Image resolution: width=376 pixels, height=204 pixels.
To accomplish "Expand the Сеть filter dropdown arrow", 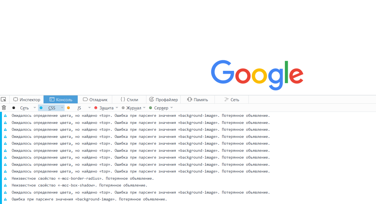I will click(x=35, y=108).
